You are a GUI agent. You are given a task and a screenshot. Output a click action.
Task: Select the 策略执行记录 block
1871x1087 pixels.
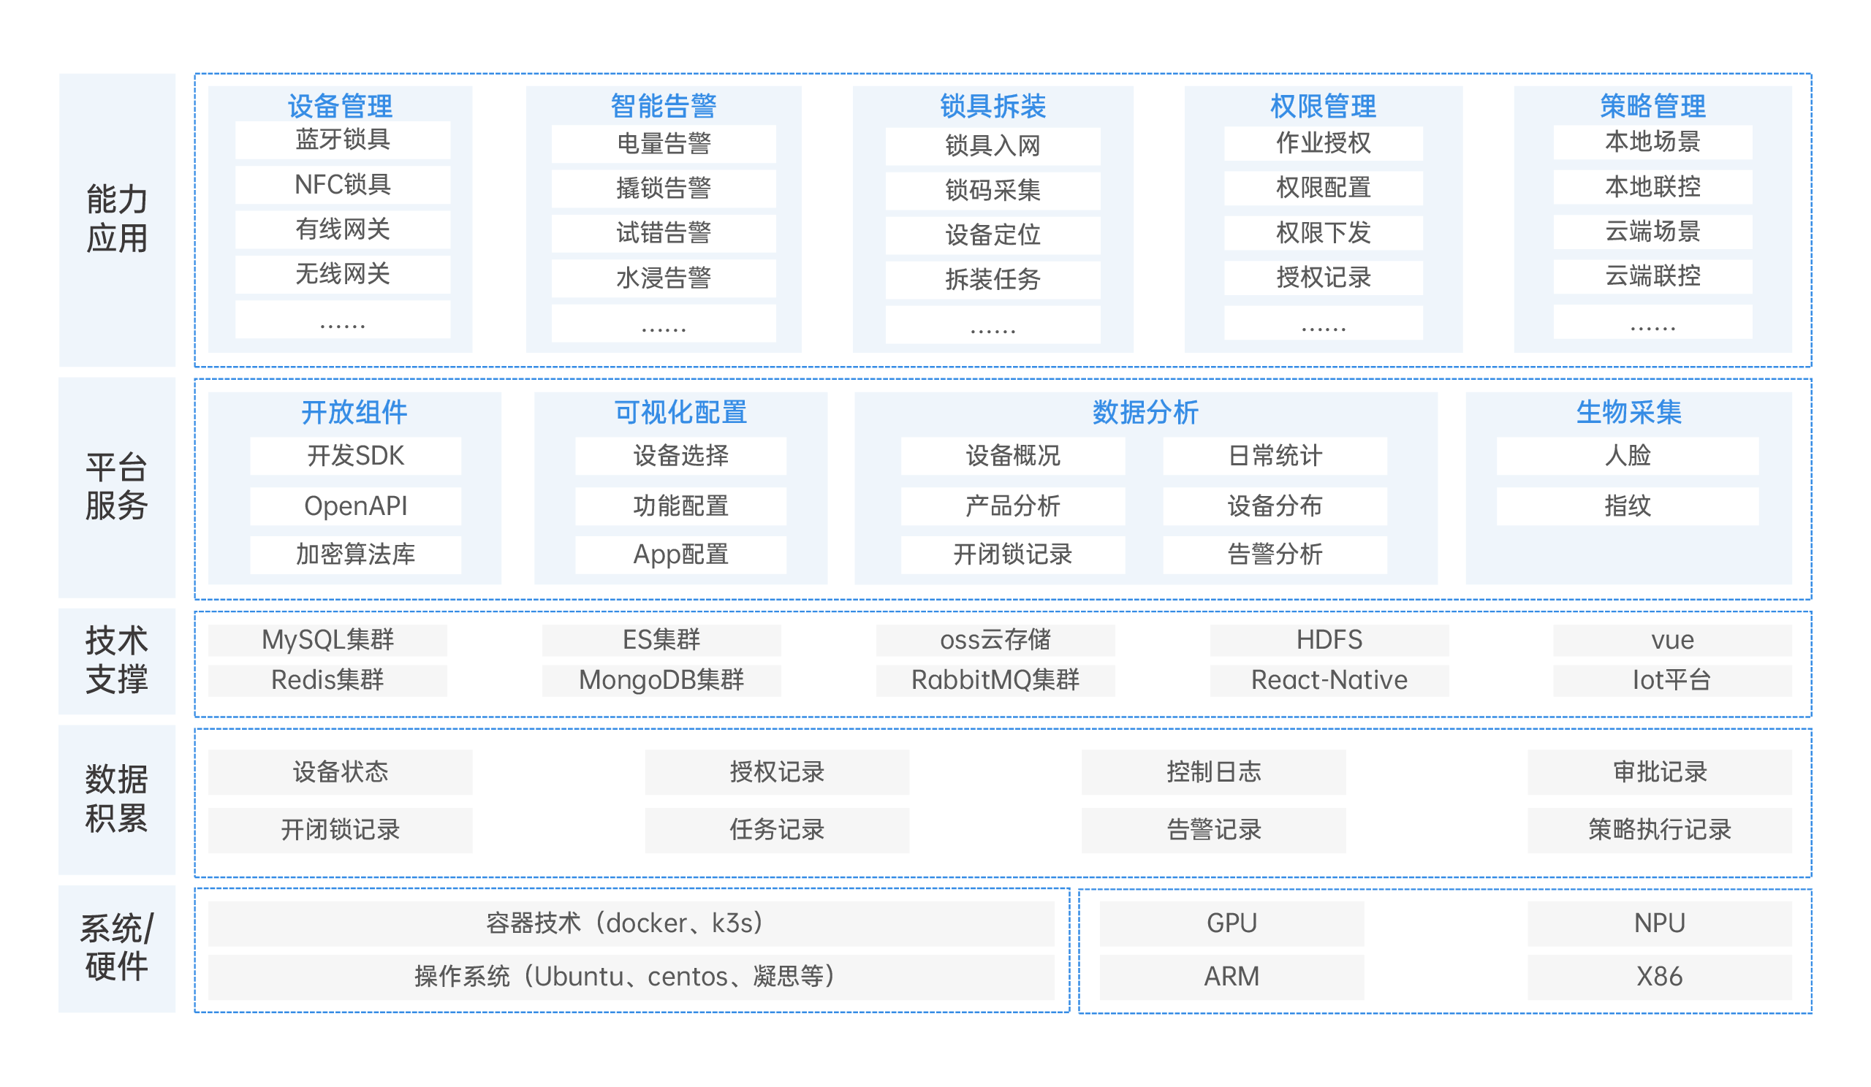pyautogui.click(x=1658, y=830)
